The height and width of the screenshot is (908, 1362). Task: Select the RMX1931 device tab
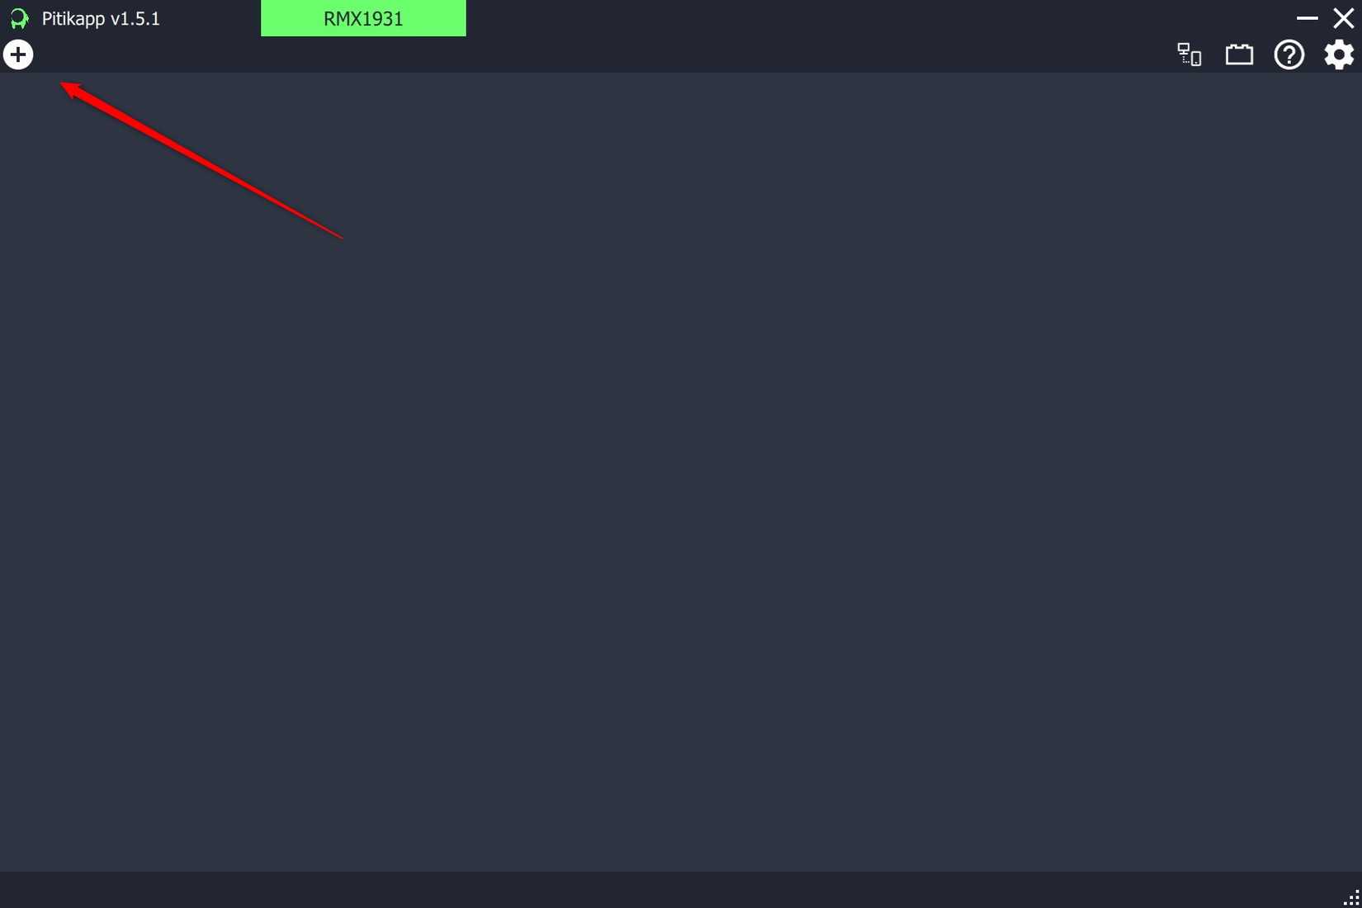tap(363, 18)
